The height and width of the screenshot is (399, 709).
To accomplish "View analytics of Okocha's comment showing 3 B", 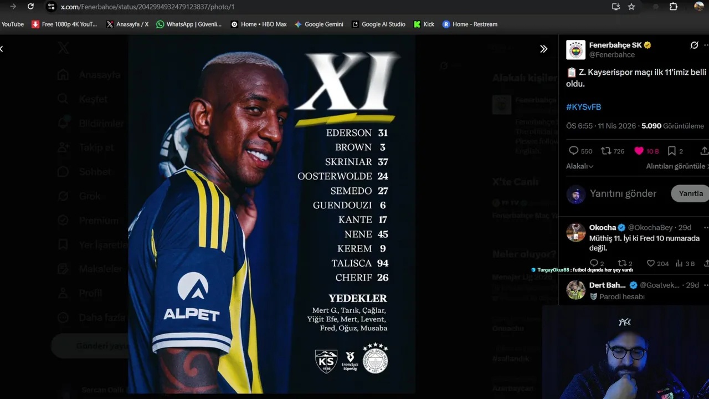I will [685, 264].
